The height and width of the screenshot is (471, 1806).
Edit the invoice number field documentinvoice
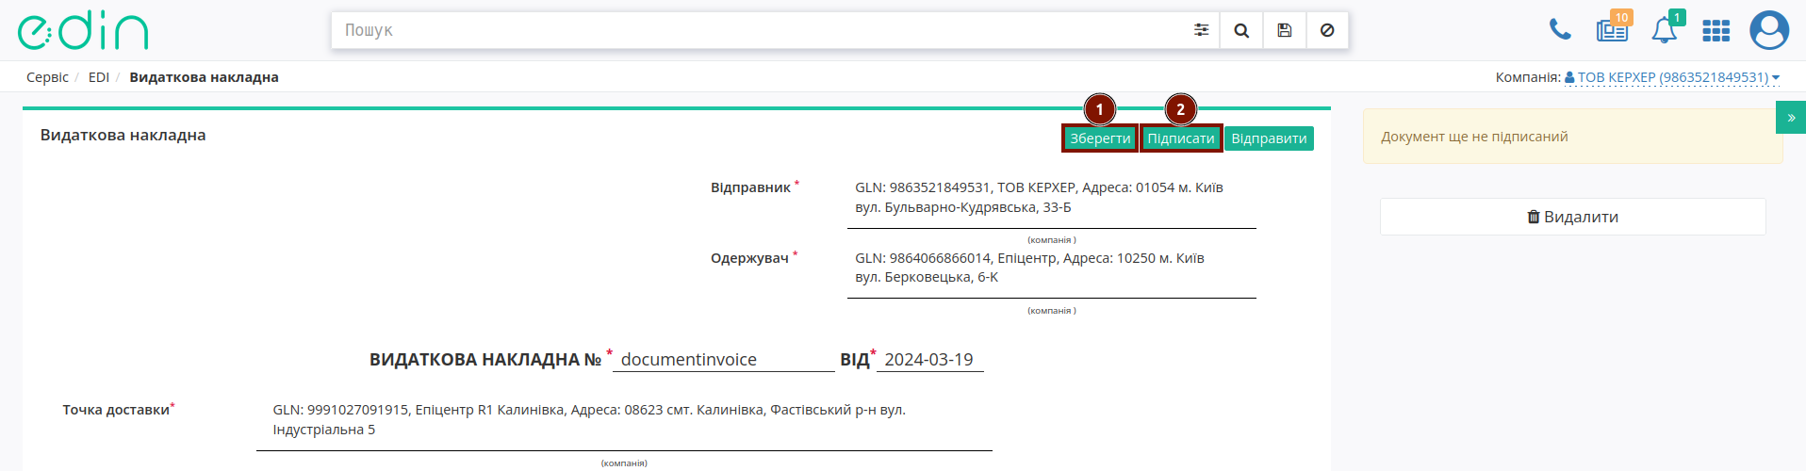[x=723, y=360]
